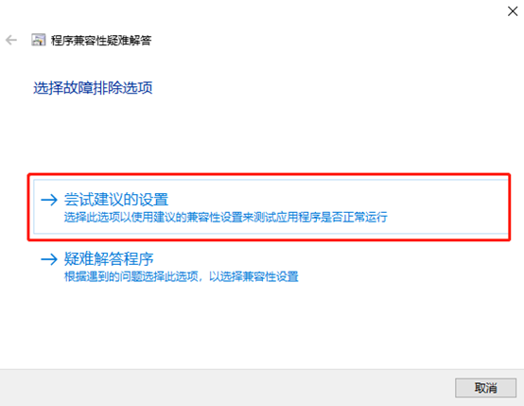Click the gray footer bar beside 取消

point(227,388)
